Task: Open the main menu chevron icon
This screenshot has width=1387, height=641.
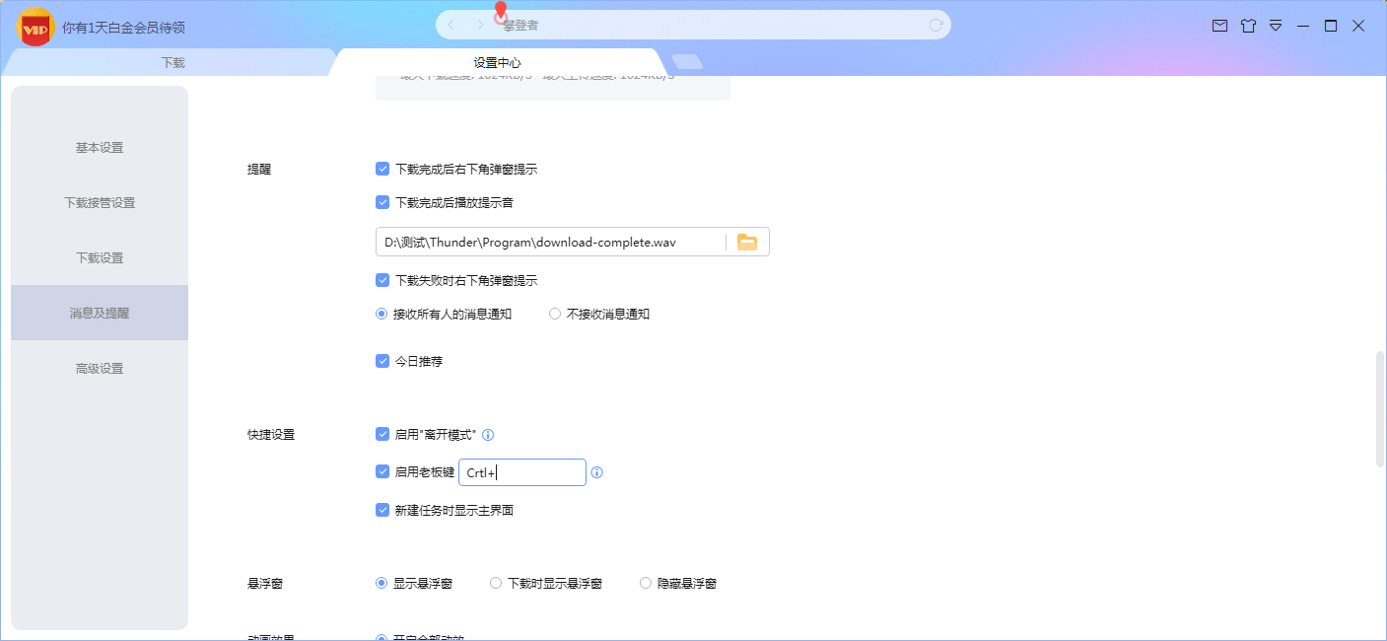Action: (x=1275, y=26)
